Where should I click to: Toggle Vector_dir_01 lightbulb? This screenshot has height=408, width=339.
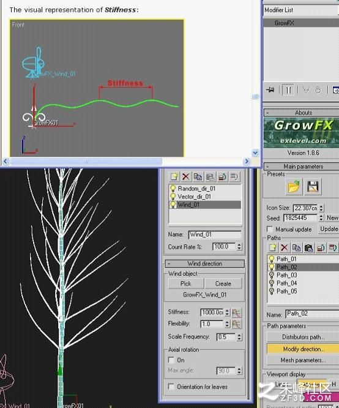coord(173,197)
